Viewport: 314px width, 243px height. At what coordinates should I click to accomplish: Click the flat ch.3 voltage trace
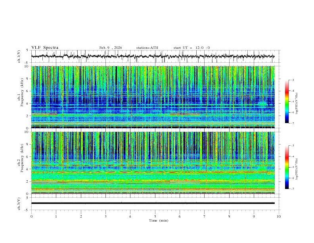(x=153, y=203)
